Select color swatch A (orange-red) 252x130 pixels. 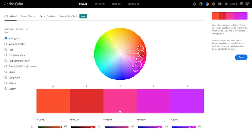(53, 101)
